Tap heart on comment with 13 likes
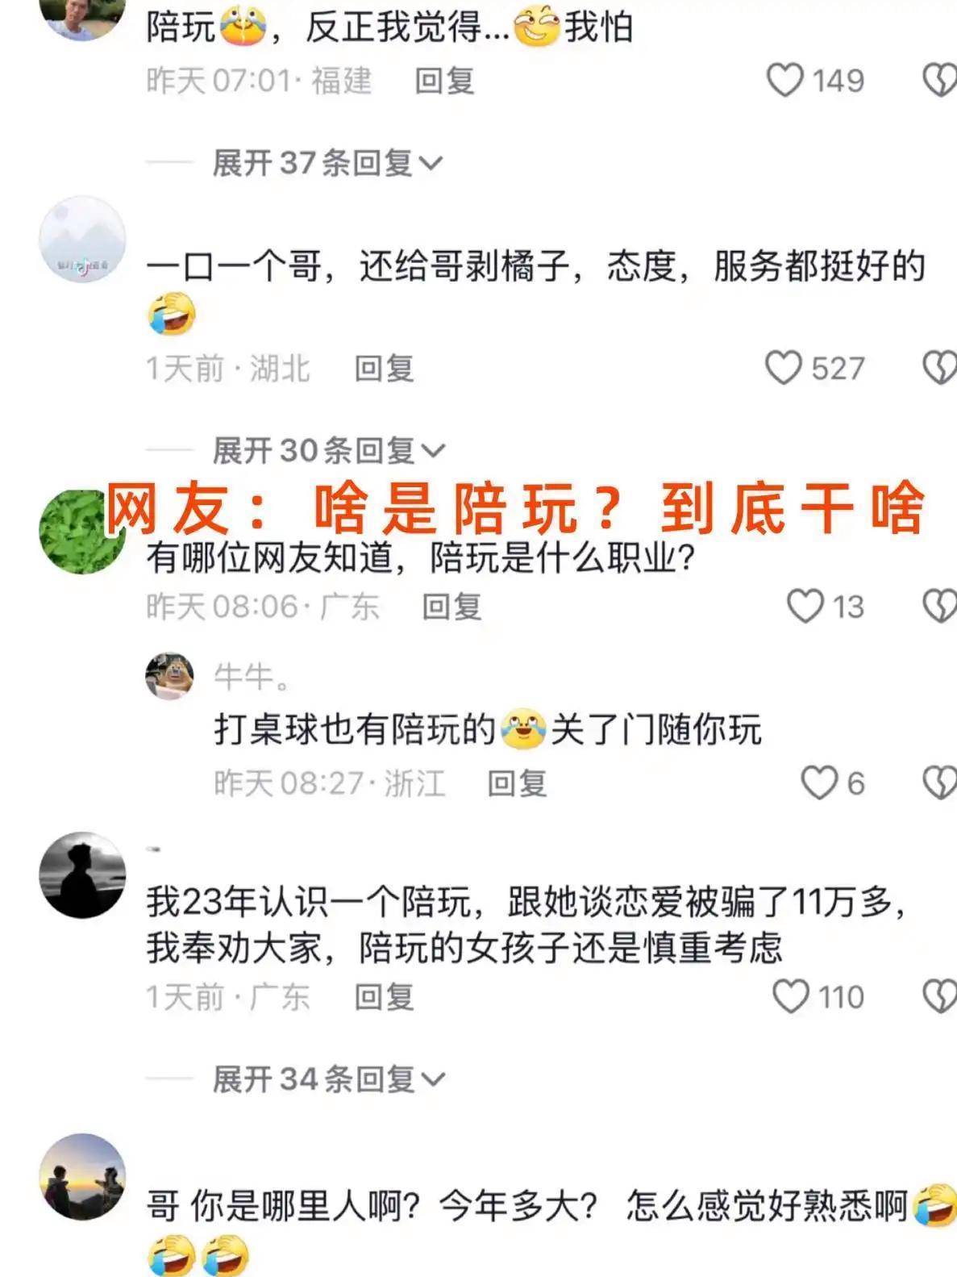Viewport: 957px width, 1277px height. point(805,607)
